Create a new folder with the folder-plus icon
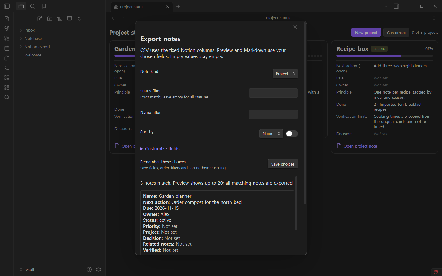The width and height of the screenshot is (442, 276). [50, 19]
